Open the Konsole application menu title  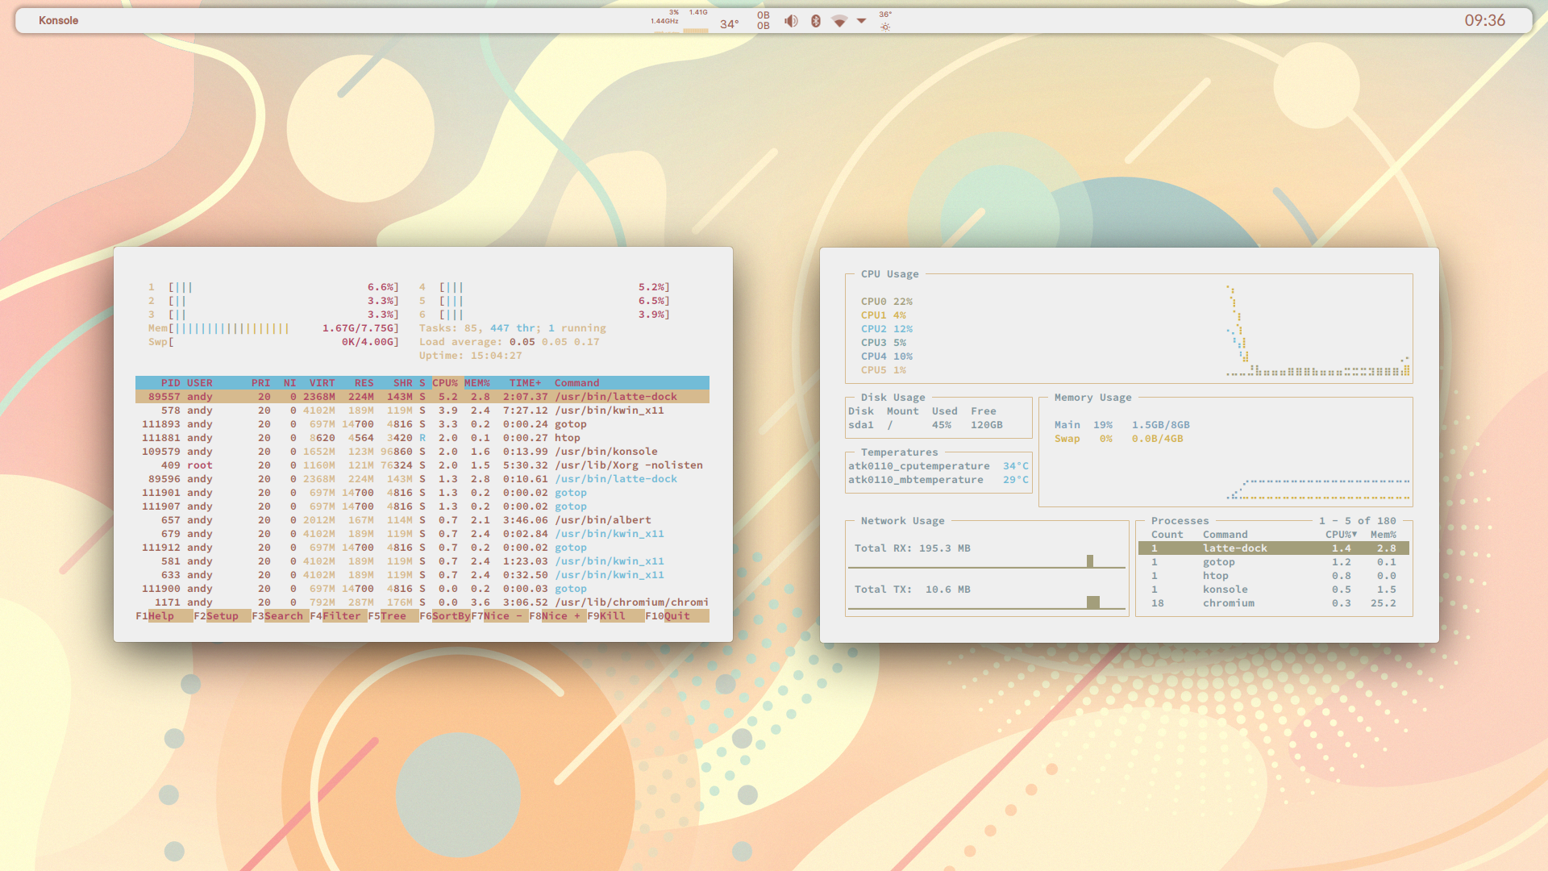59,21
